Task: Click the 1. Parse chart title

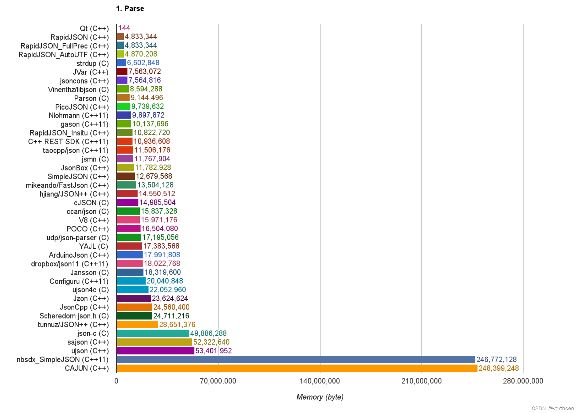Action: tap(130, 9)
